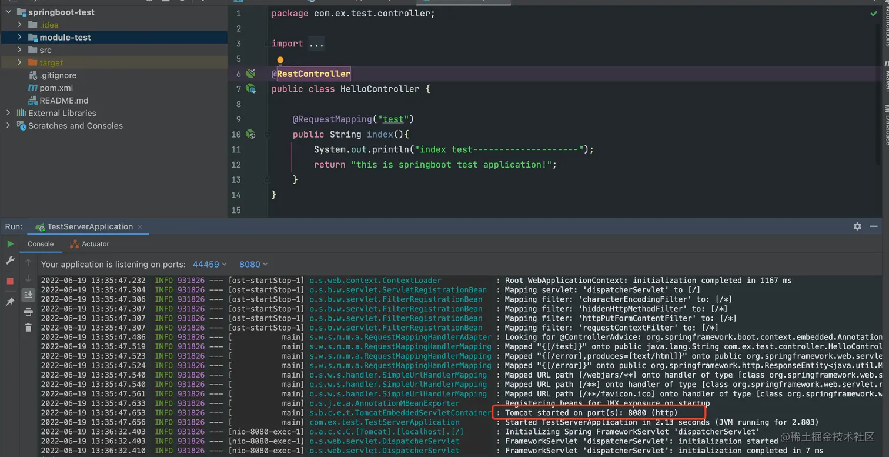Expand the src folder chevron
Viewport: 889px width, 457px height.
point(19,50)
